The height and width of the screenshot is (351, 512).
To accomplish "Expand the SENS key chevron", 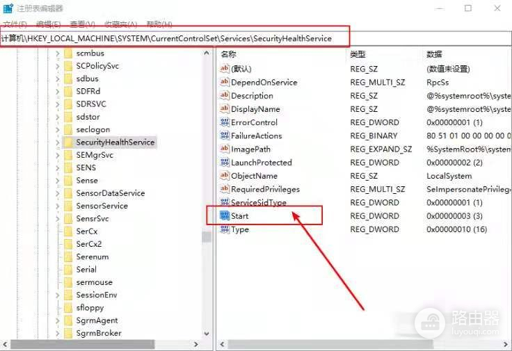I will [58, 168].
